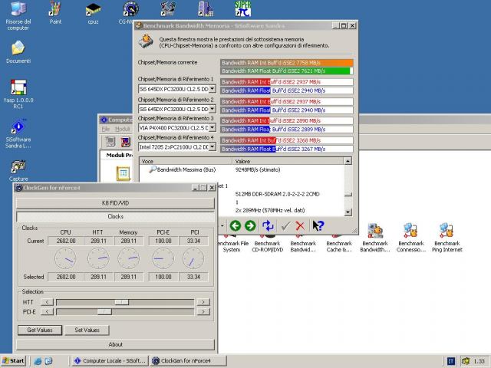Open SiSoftware Sandra desktop shortcut

tap(18, 134)
